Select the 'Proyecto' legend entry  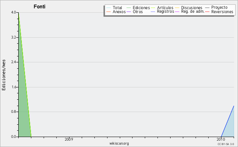click(219, 8)
